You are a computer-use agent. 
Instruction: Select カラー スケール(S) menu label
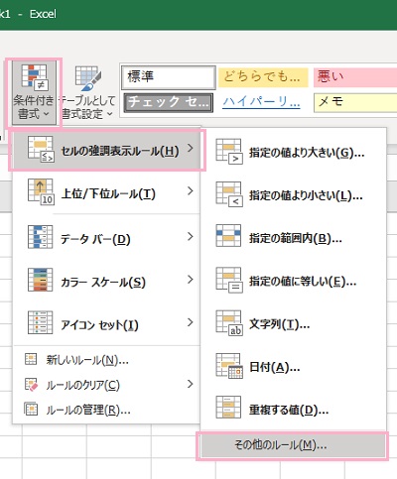(103, 282)
